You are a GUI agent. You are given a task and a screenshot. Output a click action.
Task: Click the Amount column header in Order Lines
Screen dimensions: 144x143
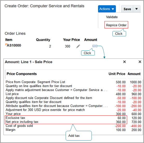[x=91, y=40]
